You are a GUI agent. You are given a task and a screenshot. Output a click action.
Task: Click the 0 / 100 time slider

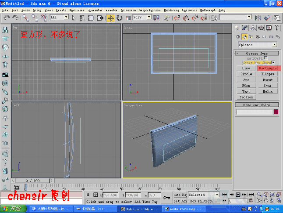(32, 181)
